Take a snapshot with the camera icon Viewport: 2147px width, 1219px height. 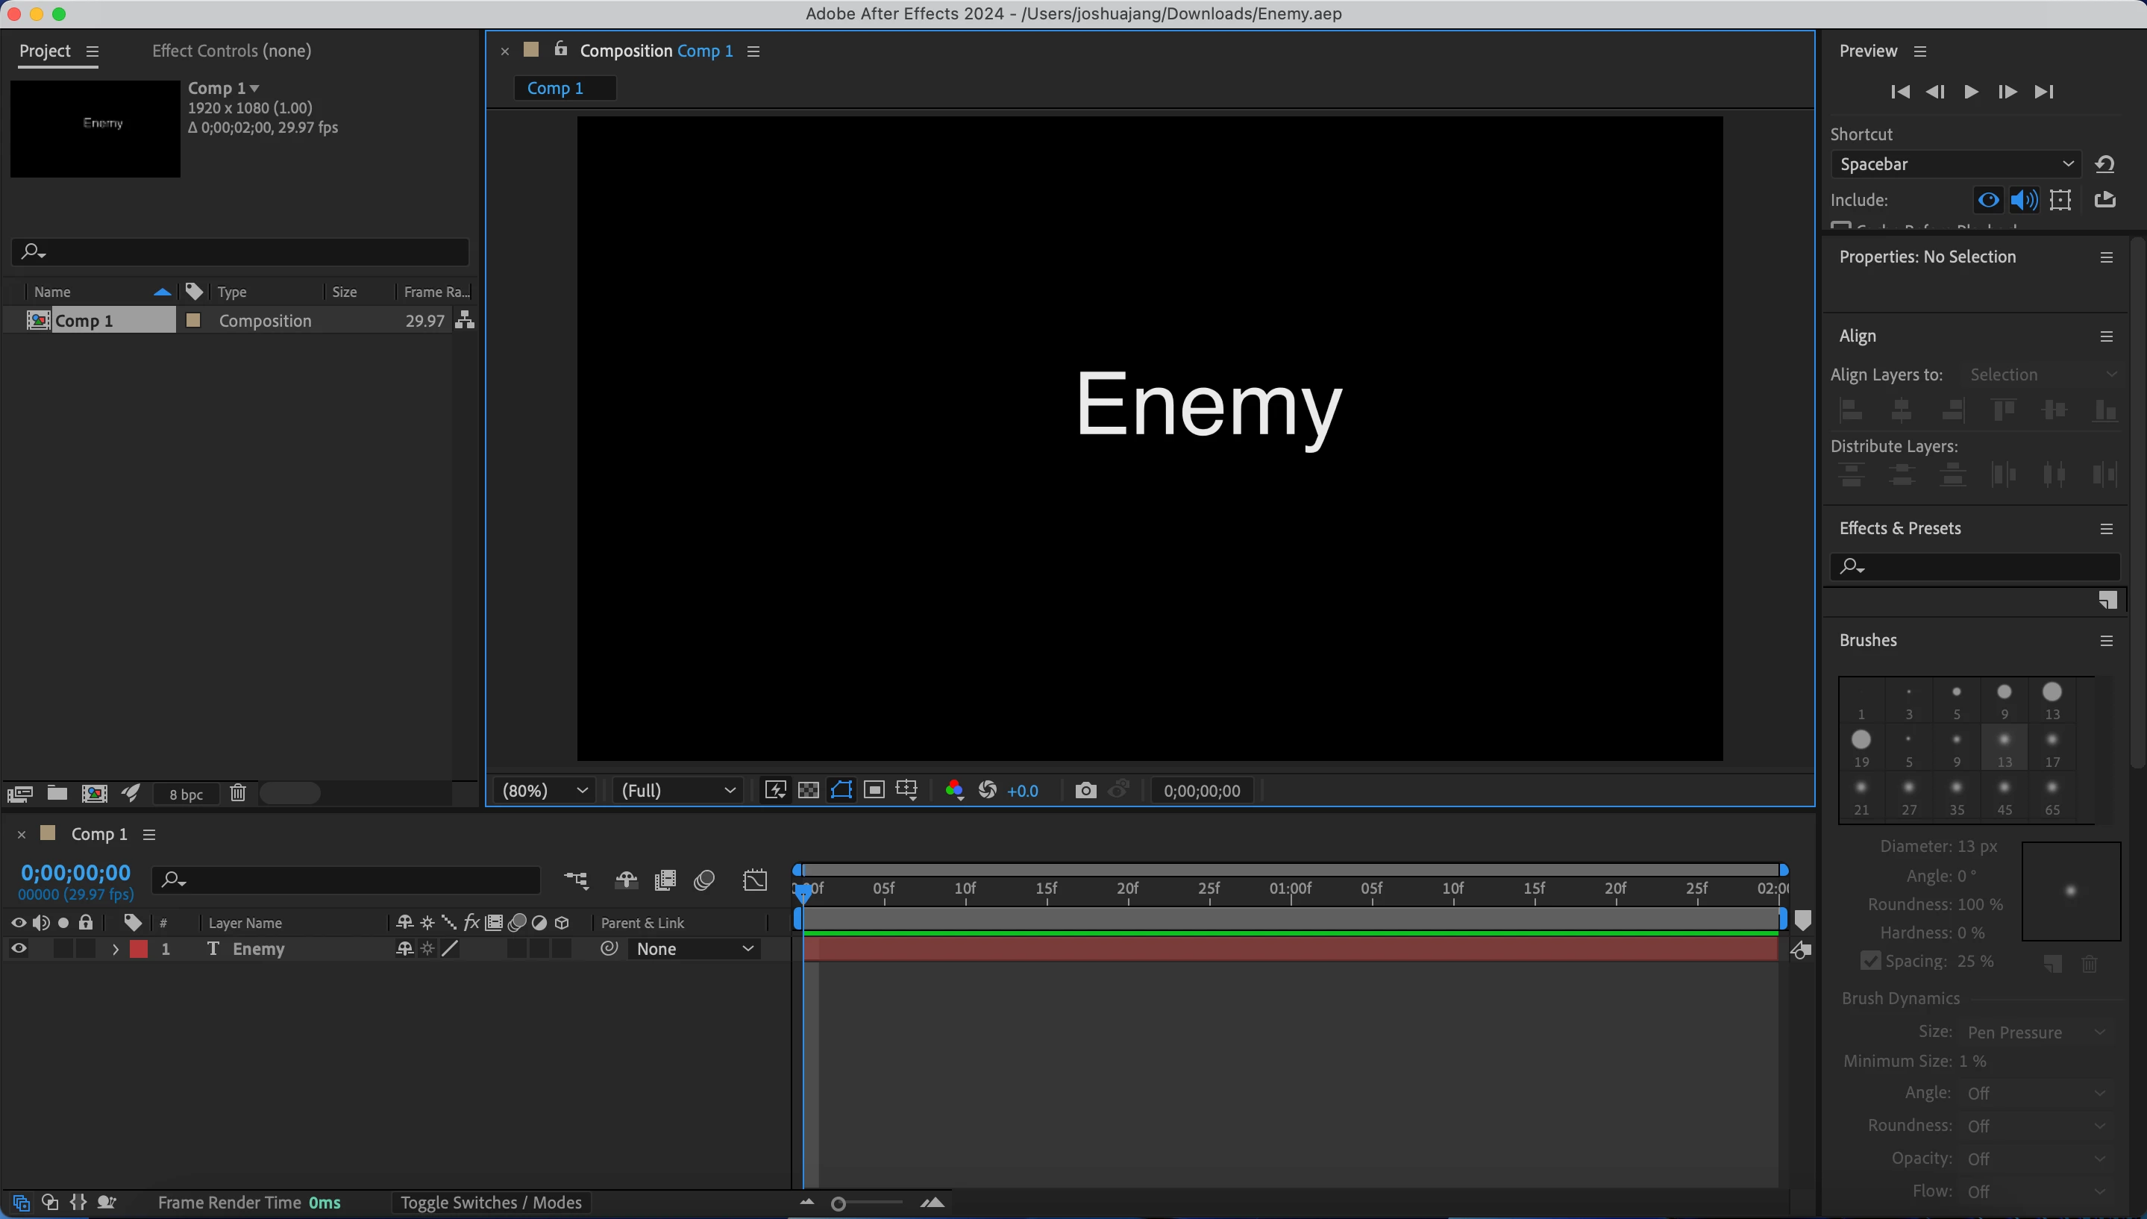tap(1085, 790)
